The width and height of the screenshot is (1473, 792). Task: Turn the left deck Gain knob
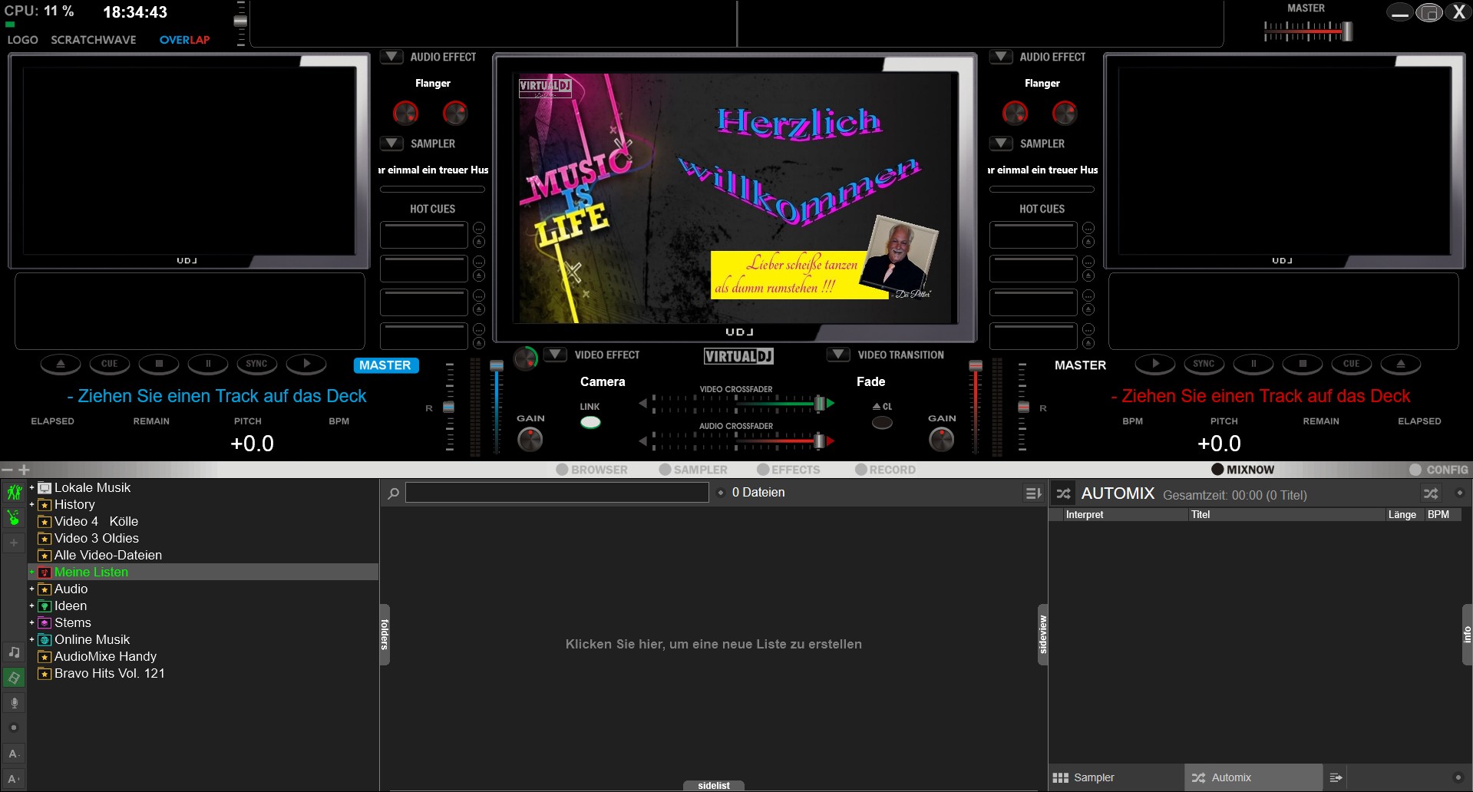tap(530, 440)
